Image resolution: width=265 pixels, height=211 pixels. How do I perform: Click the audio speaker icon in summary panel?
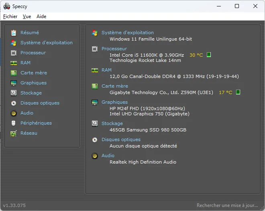click(95, 156)
